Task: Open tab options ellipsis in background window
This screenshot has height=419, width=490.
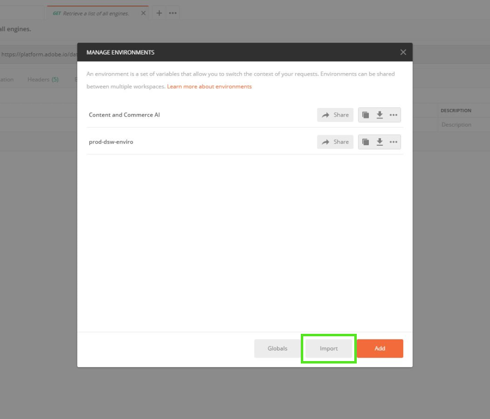Action: [x=173, y=13]
